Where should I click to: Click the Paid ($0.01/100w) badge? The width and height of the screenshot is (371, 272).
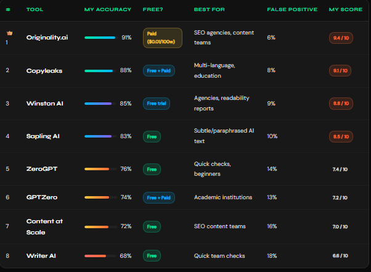coord(163,38)
